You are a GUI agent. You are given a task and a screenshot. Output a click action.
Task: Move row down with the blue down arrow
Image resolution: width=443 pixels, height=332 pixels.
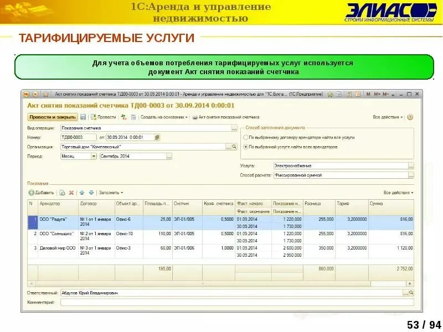(91, 193)
